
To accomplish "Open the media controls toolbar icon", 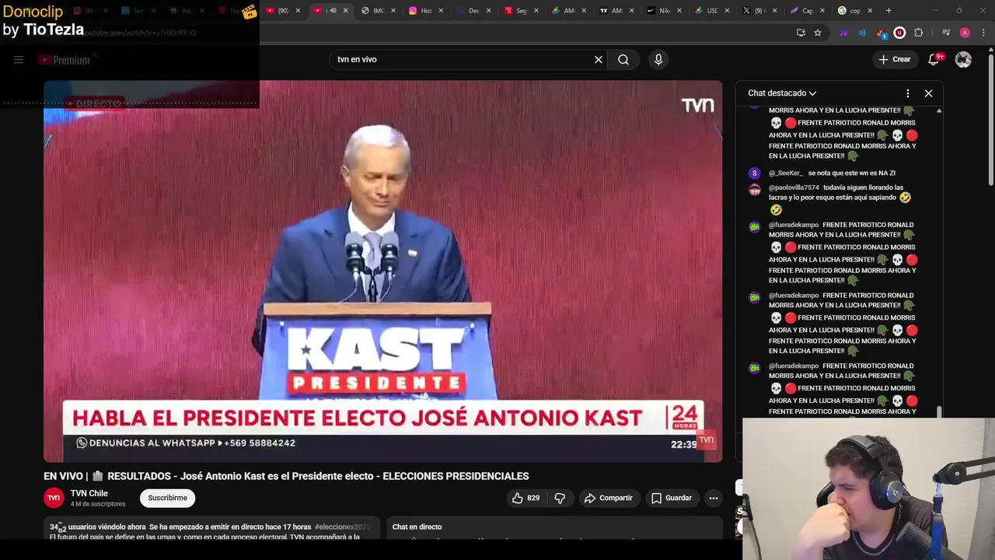I will [945, 33].
